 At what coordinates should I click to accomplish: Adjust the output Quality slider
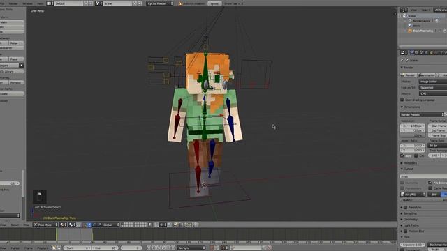(x=423, y=200)
